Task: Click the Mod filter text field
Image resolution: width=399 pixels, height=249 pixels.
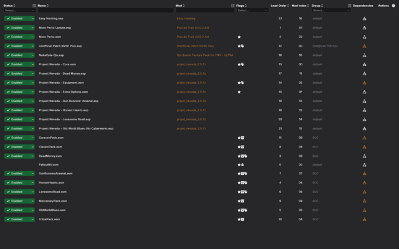Action: pyautogui.click(x=205, y=11)
